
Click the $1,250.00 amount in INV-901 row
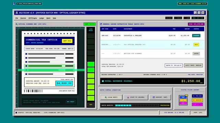coord(185,36)
